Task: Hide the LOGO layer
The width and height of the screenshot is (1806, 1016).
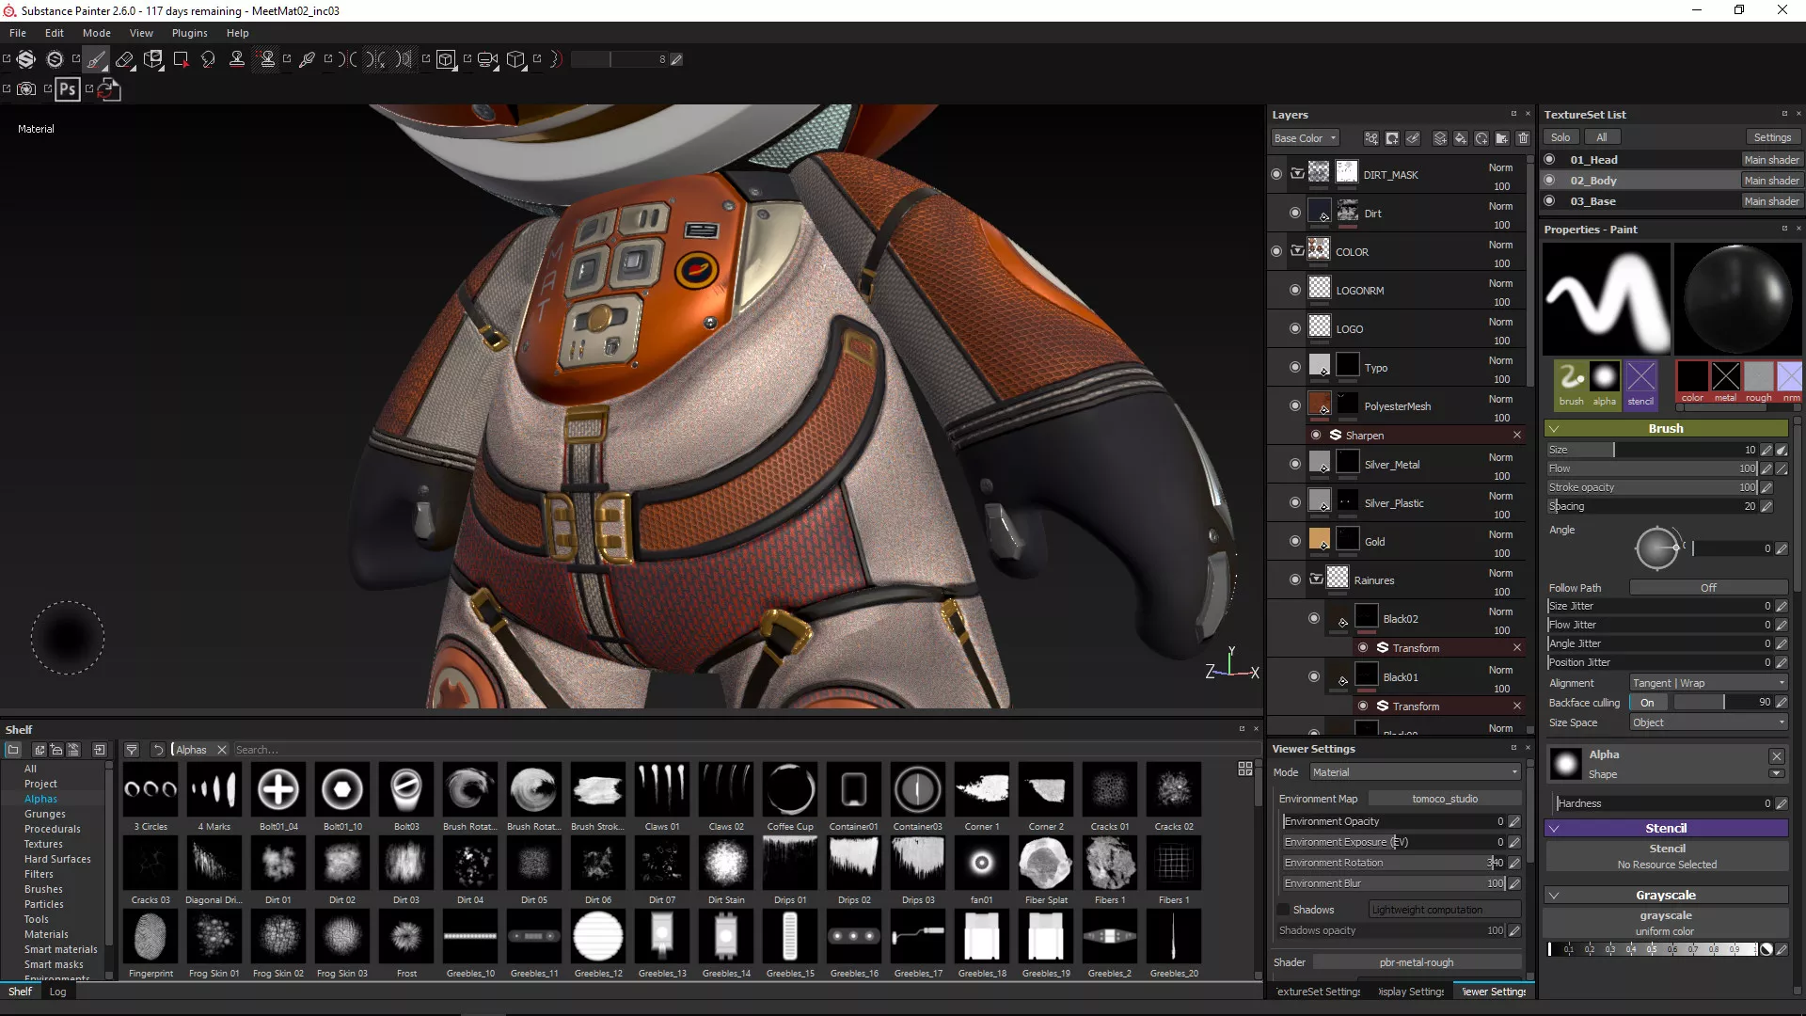Action: point(1295,328)
